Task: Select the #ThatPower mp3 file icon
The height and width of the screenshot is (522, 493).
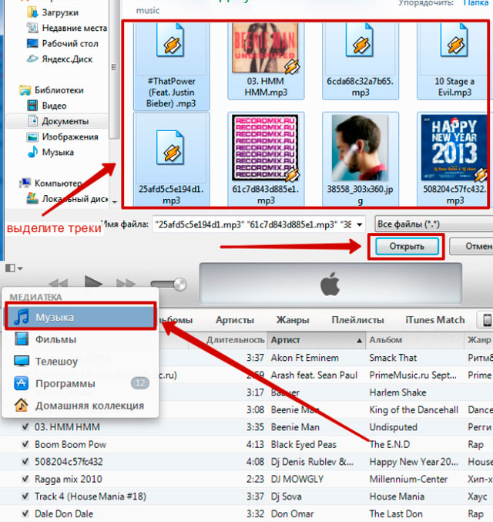Action: 170,48
